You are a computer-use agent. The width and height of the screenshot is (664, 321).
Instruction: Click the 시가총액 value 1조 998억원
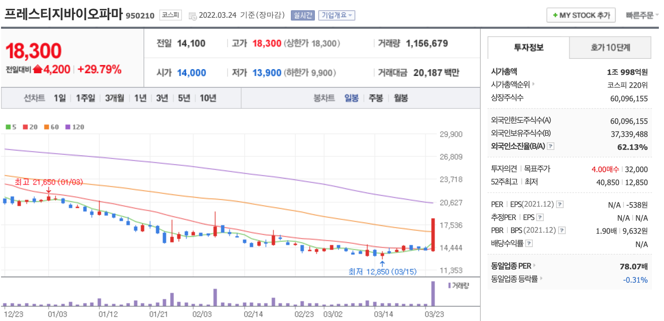[627, 72]
